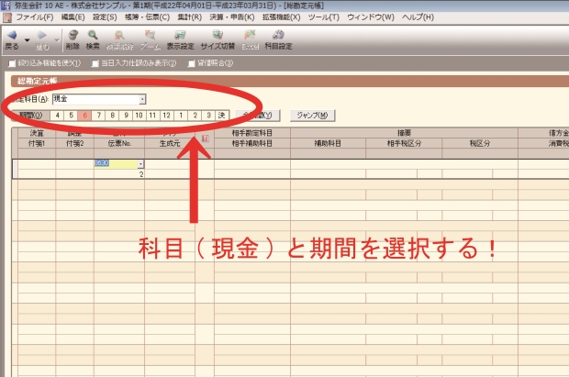Select month 4 in period bar
This screenshot has width=569, height=377.
pos(57,116)
